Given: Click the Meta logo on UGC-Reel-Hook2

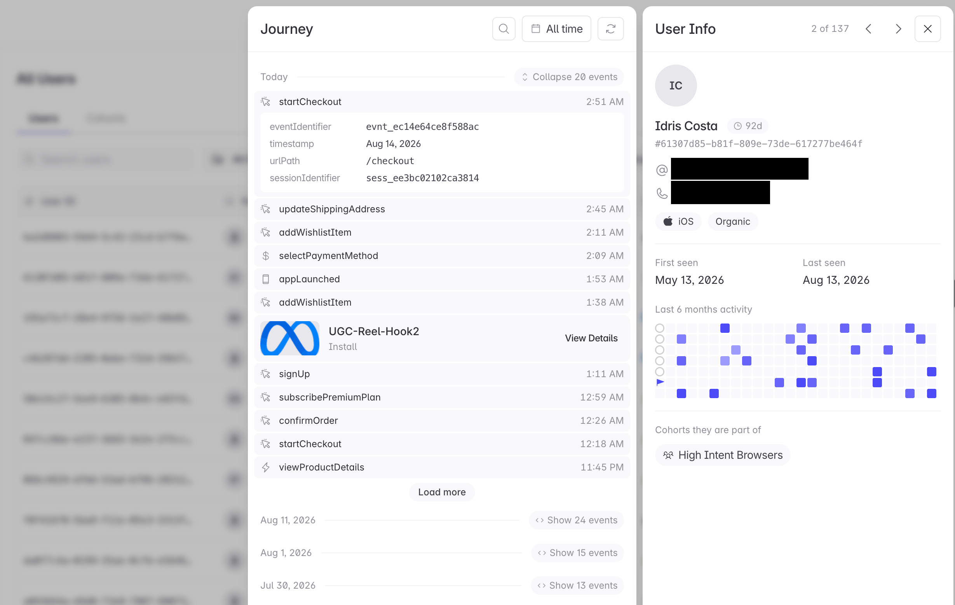Looking at the screenshot, I should pyautogui.click(x=289, y=338).
